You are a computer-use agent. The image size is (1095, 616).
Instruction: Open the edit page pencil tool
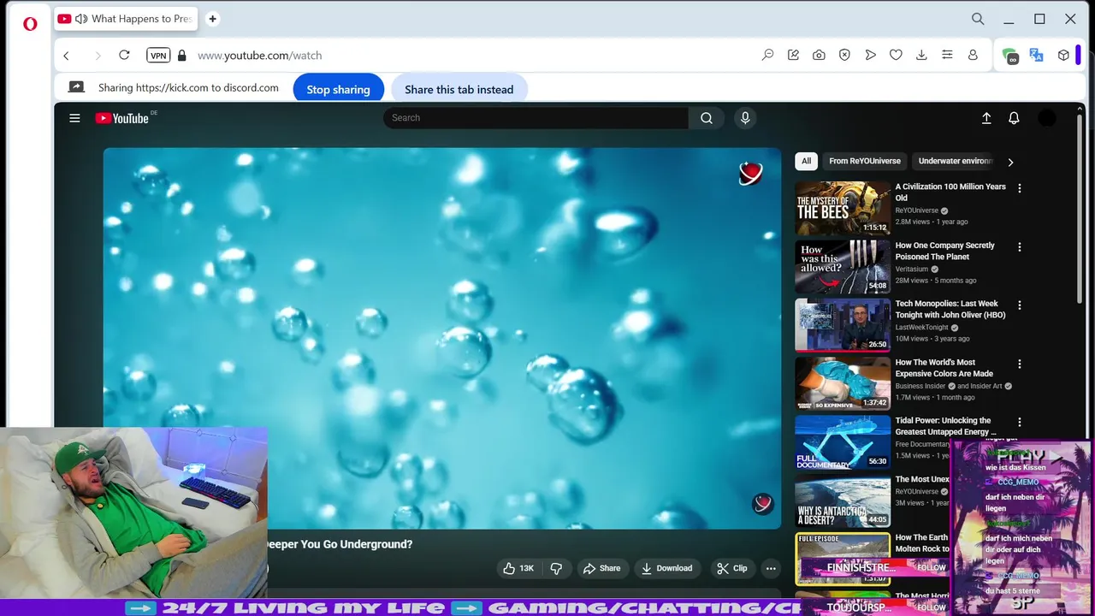(793, 56)
